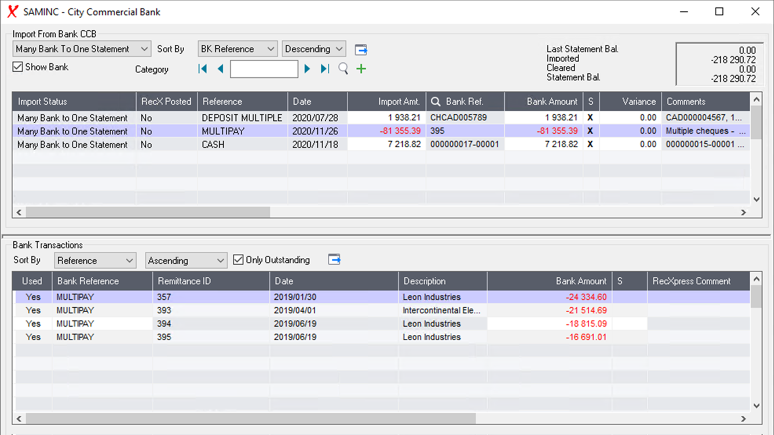Screen dimensions: 774x435
Task: Click the green plus add icon
Action: [361, 69]
